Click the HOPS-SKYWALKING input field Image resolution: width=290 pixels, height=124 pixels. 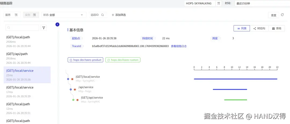click(x=200, y=3)
